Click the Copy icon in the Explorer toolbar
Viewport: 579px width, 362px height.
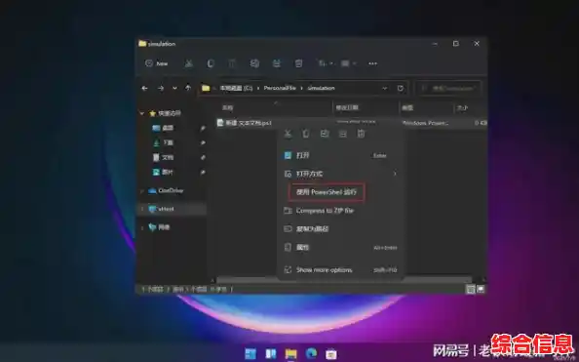(211, 63)
